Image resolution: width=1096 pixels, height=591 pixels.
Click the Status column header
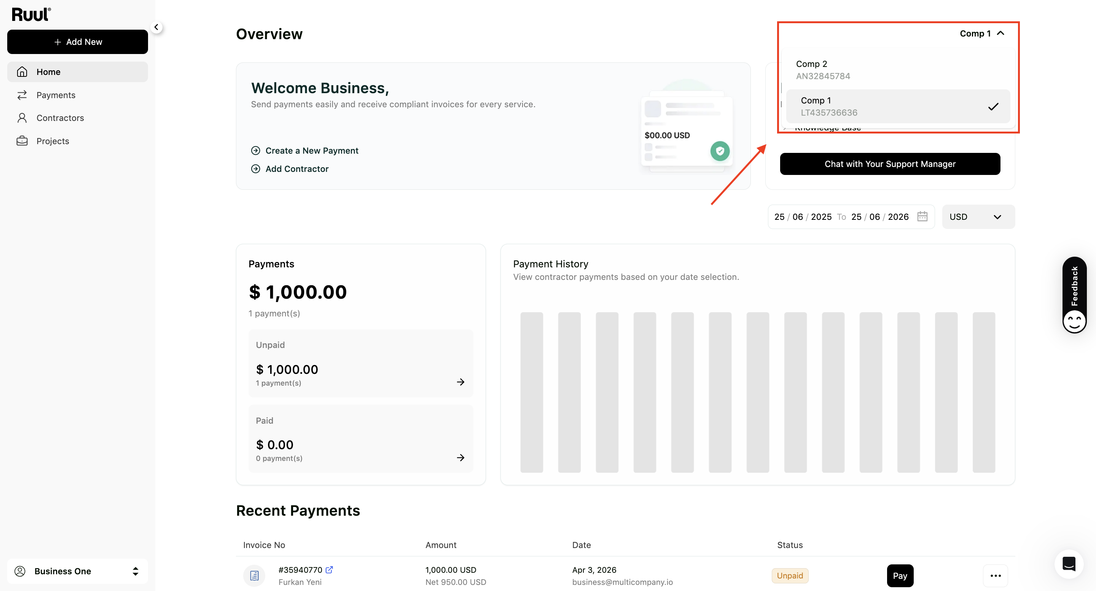click(x=790, y=545)
